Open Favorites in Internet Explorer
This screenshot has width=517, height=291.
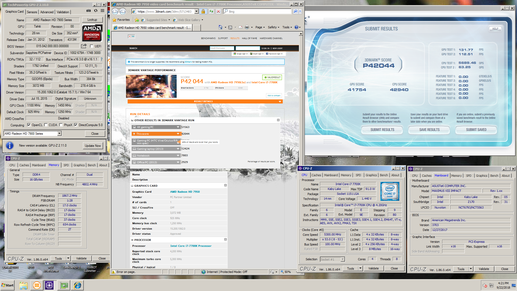point(121,20)
